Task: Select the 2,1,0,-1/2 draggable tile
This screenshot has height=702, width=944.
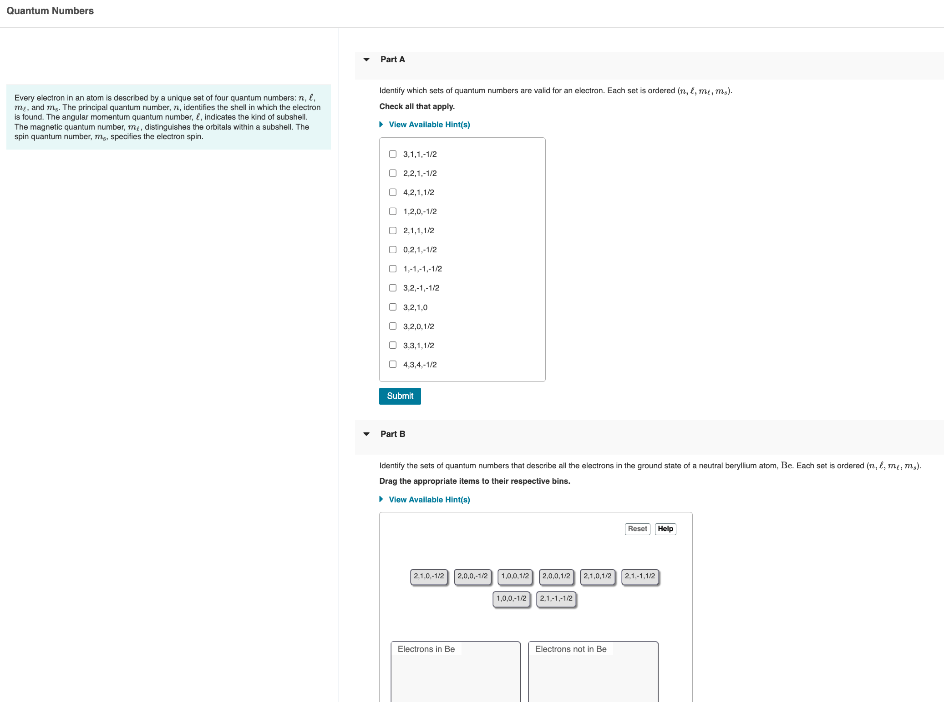Action: pos(429,577)
